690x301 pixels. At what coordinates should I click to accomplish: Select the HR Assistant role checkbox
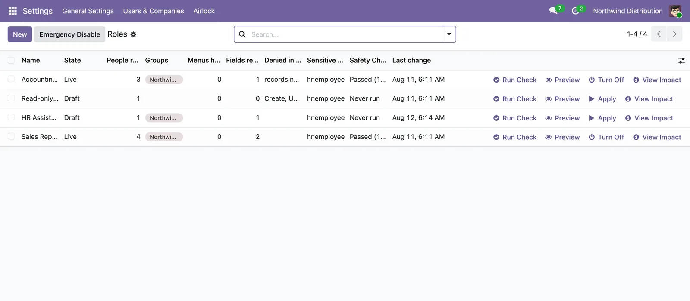(11, 117)
